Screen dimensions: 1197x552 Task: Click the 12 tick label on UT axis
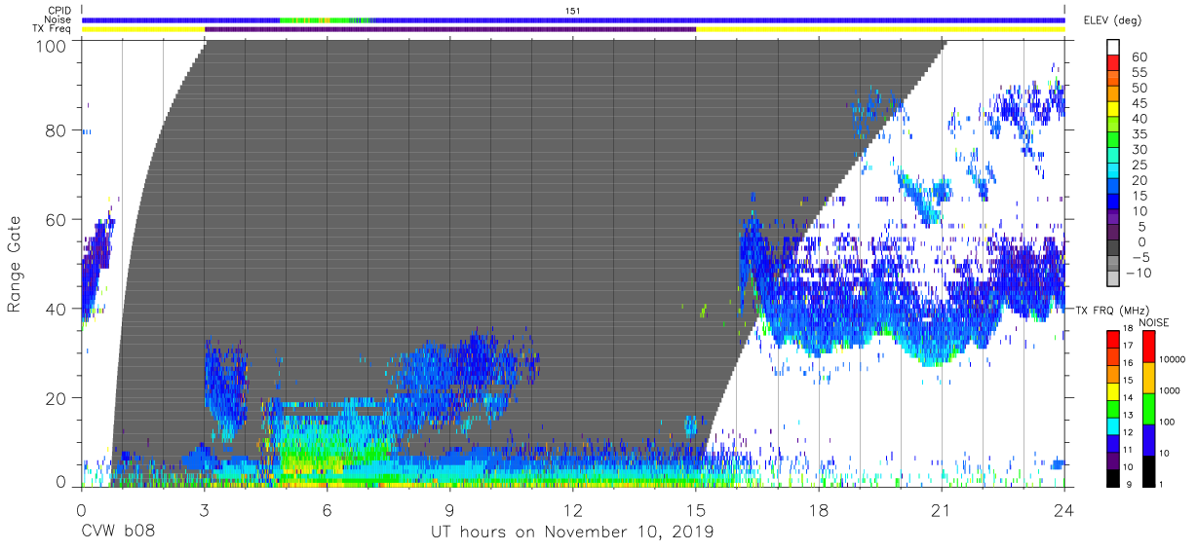(x=573, y=509)
